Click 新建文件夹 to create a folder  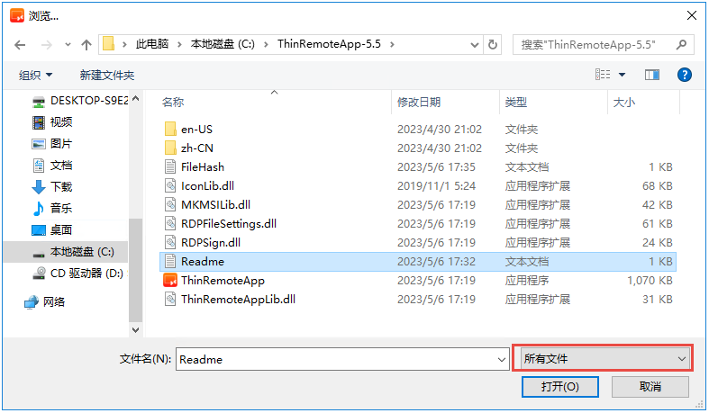pyautogui.click(x=107, y=75)
